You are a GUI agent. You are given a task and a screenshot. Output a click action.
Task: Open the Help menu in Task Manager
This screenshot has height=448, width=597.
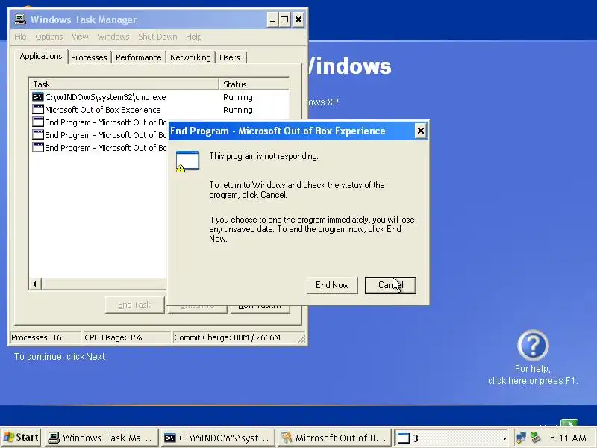point(193,37)
